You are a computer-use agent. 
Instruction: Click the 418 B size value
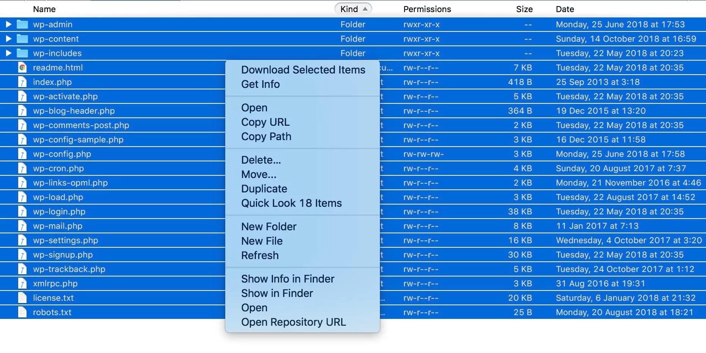[x=520, y=82]
